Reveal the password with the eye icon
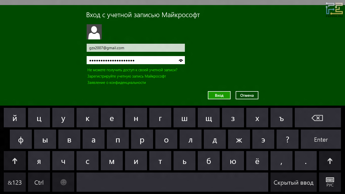Viewport: 345px width, 194px height. (x=181, y=60)
